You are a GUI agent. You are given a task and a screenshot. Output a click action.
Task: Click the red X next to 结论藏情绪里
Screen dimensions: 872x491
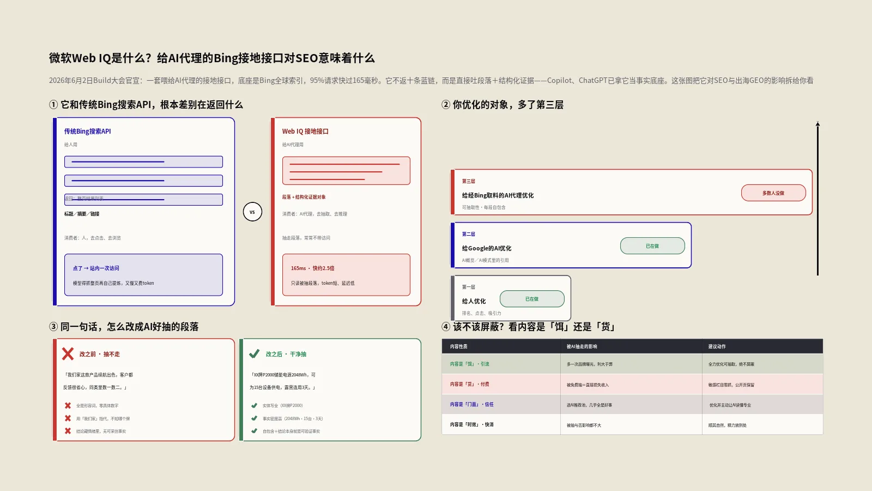[68, 431]
